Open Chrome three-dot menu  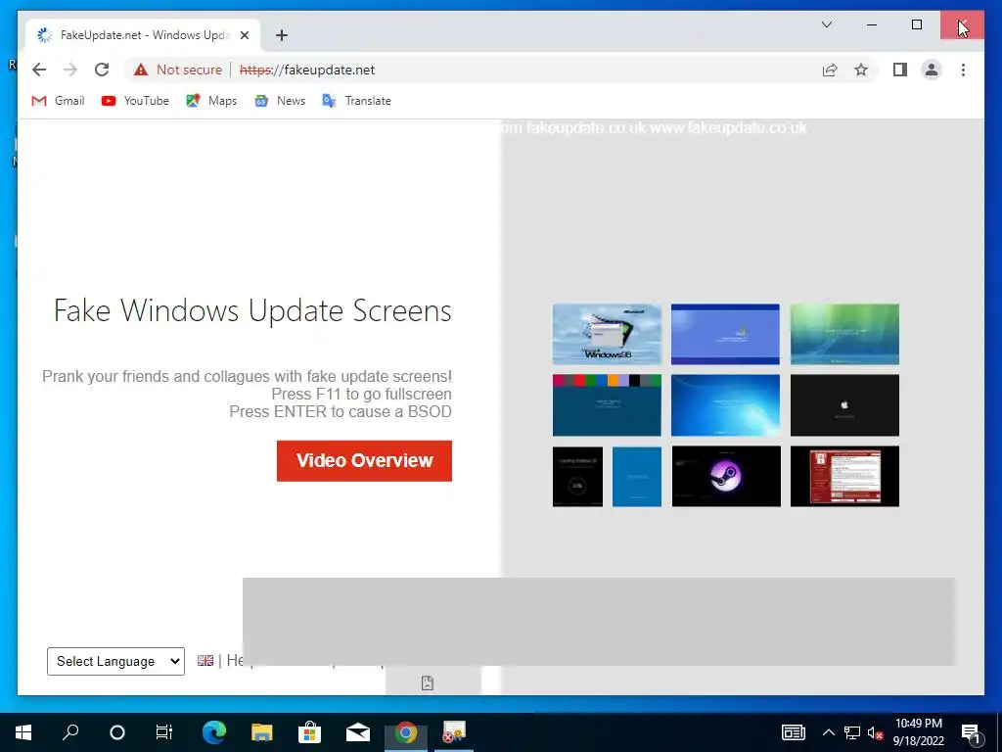pos(963,70)
